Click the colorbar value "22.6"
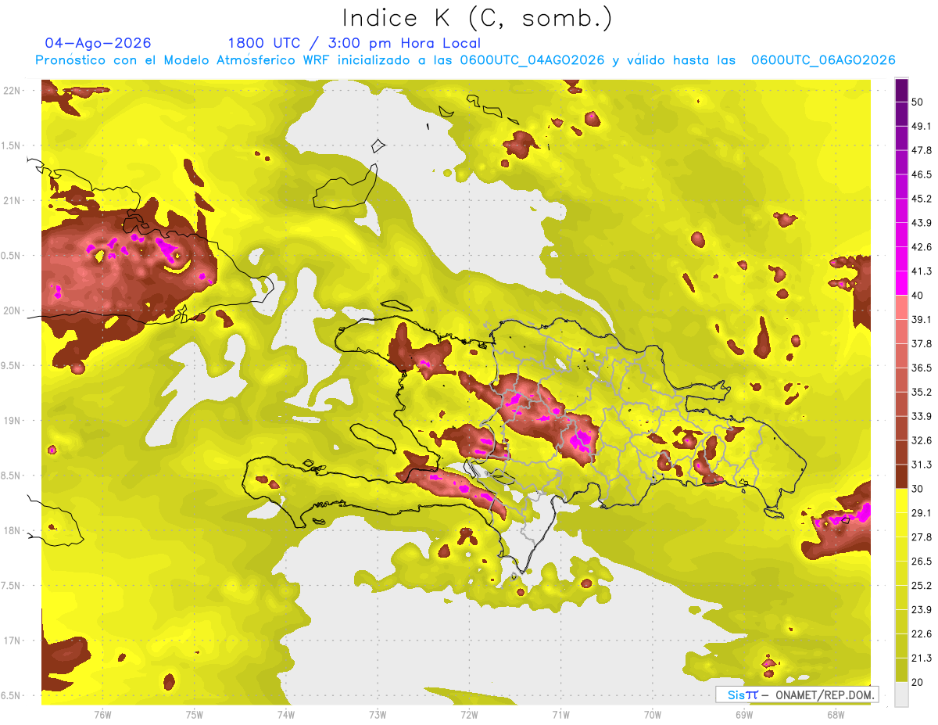The image size is (938, 725). coord(922,633)
